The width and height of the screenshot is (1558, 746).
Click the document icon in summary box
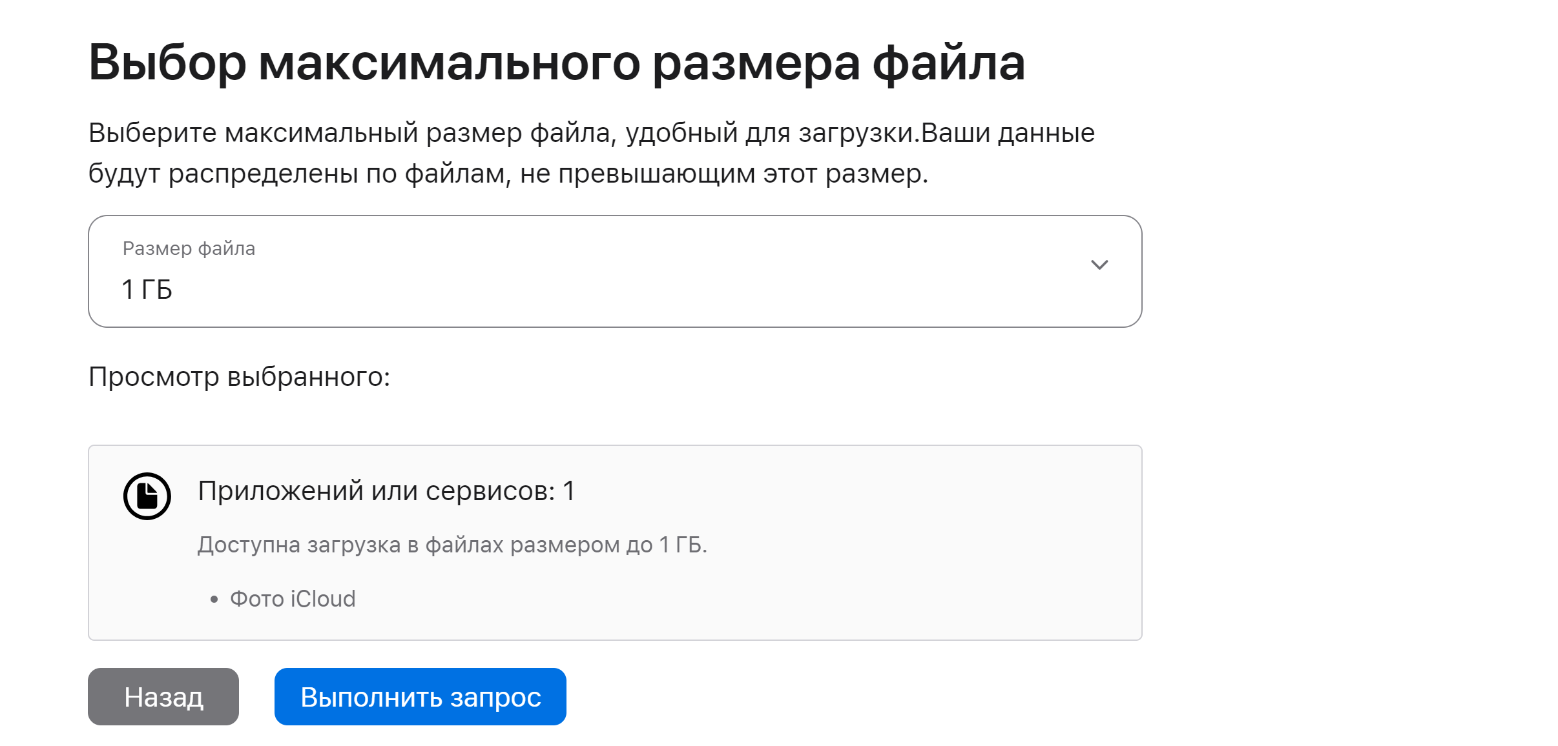(147, 496)
